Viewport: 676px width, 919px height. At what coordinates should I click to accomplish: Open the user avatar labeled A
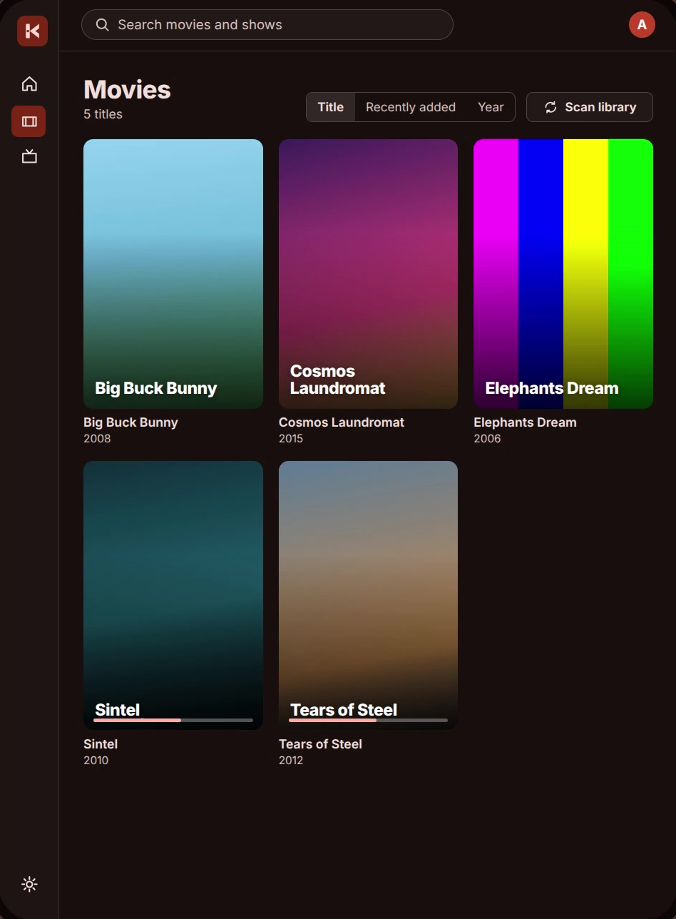click(x=642, y=24)
